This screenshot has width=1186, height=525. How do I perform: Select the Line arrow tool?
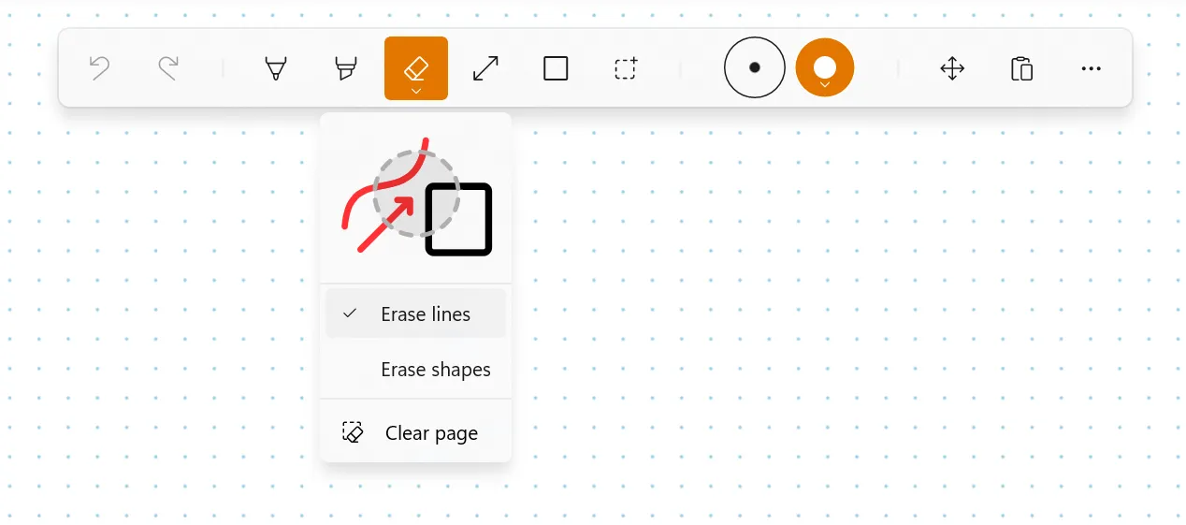(485, 68)
